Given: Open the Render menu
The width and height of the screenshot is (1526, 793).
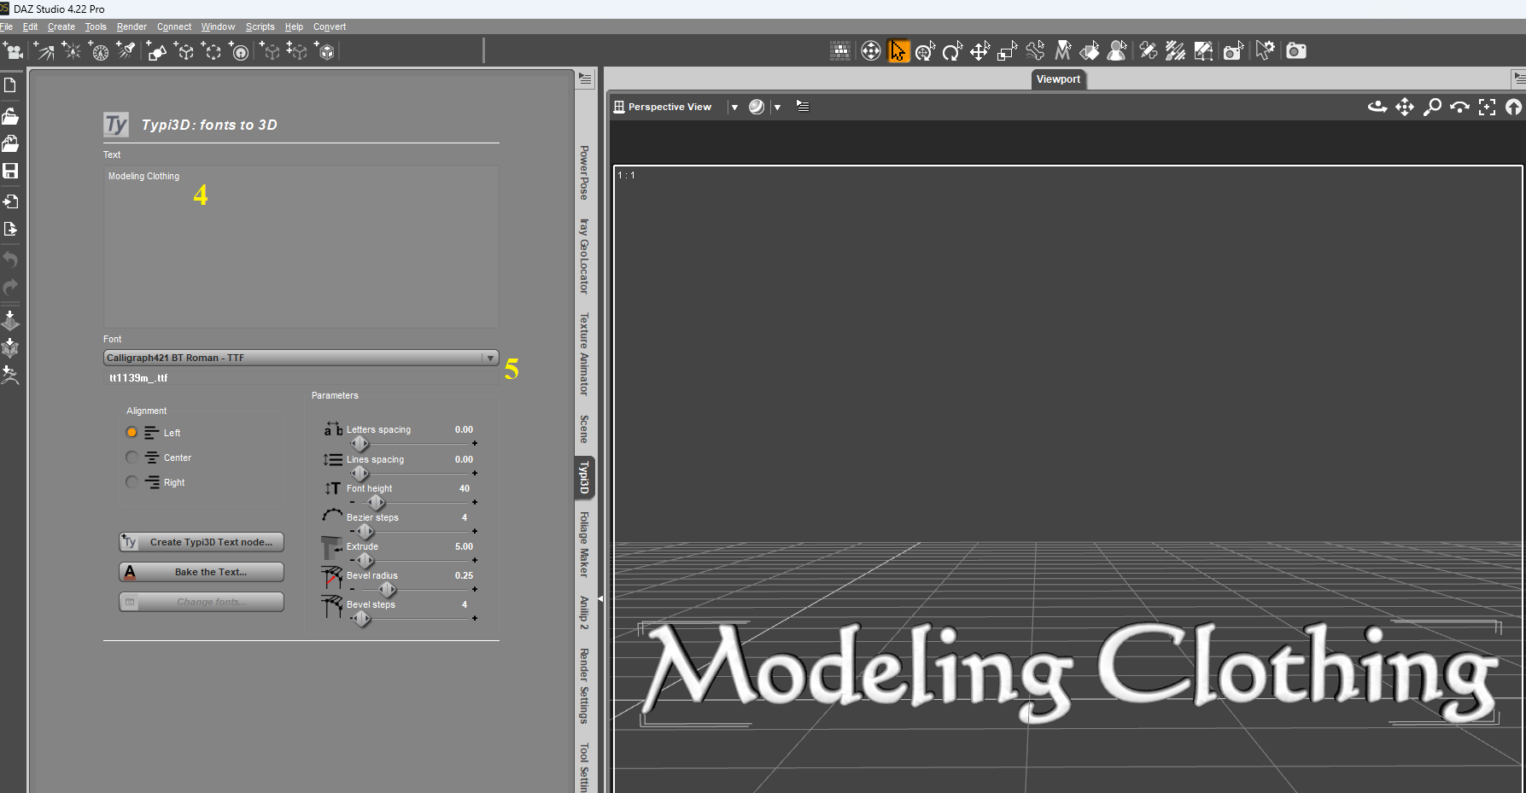Looking at the screenshot, I should (x=132, y=26).
